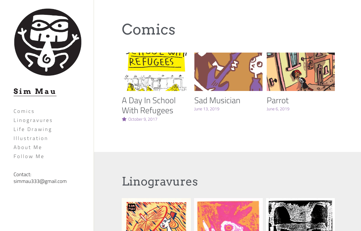Open the About Me page

[28, 147]
